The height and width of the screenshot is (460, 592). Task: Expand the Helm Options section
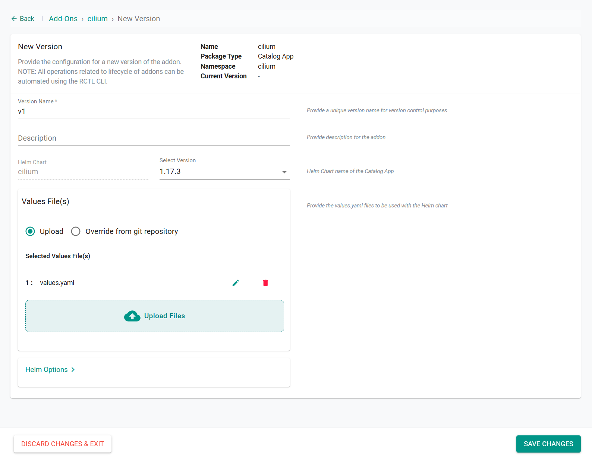50,369
